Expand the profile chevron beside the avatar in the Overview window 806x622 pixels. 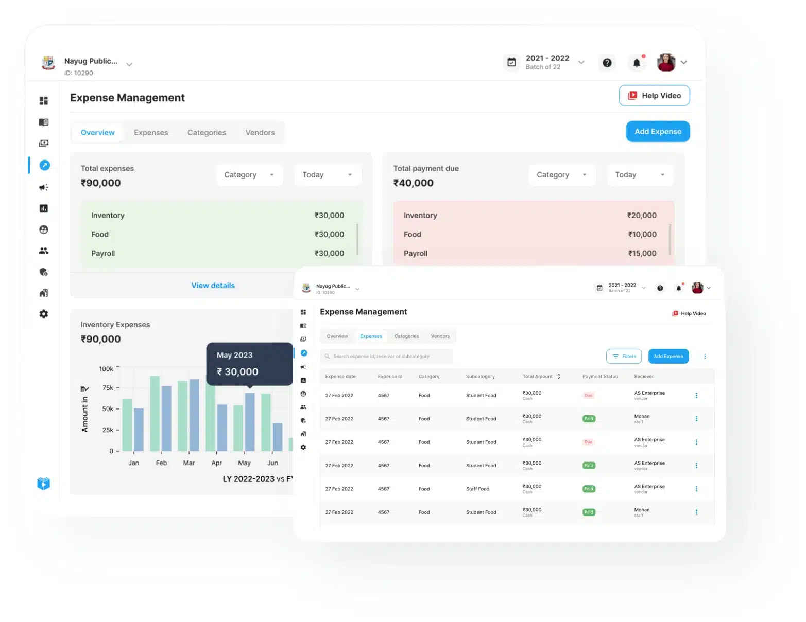(x=684, y=62)
